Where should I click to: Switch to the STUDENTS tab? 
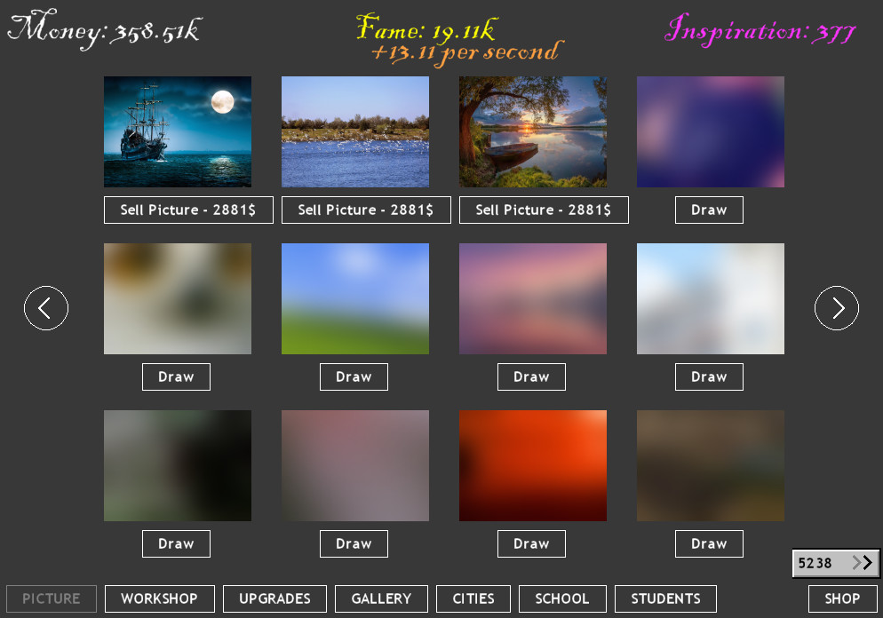click(x=664, y=598)
